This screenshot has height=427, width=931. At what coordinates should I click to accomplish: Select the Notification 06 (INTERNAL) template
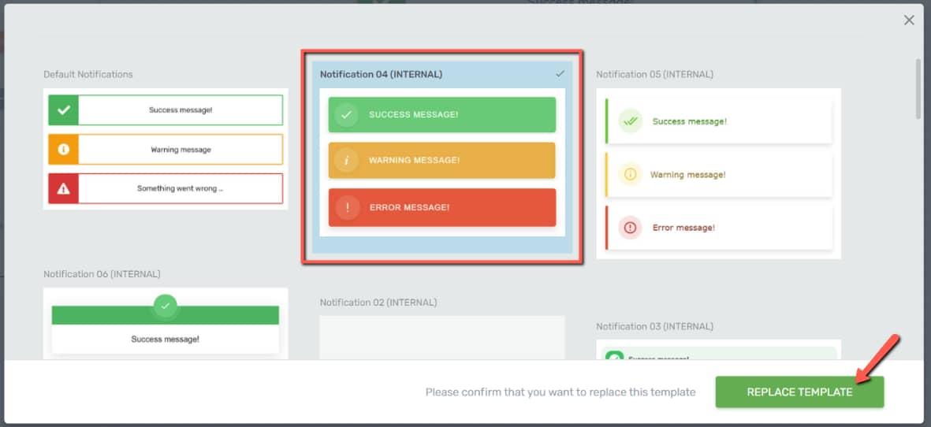tap(166, 323)
